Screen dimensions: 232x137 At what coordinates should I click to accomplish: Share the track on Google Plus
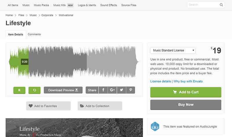tap(112, 90)
